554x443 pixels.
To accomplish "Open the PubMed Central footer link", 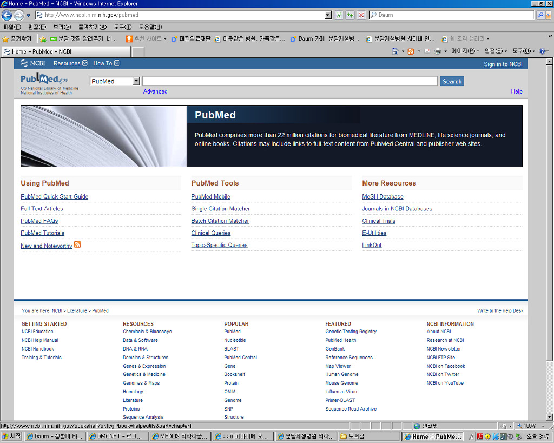I will 240,358.
